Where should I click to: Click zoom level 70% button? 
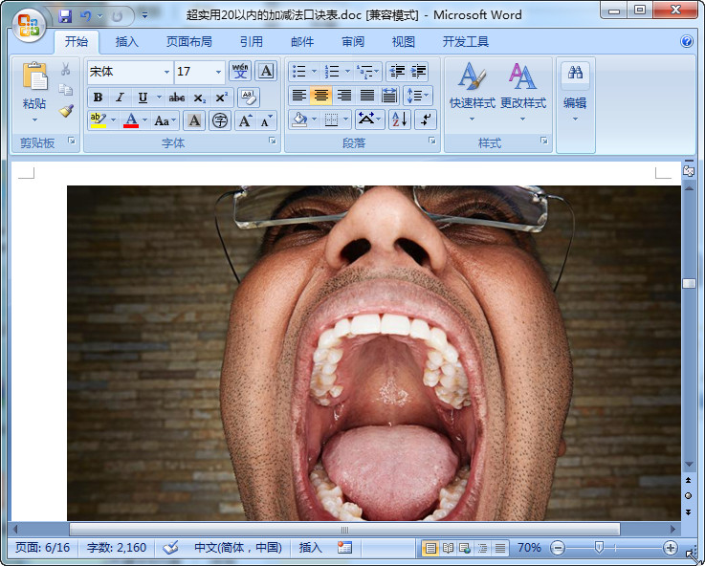529,548
